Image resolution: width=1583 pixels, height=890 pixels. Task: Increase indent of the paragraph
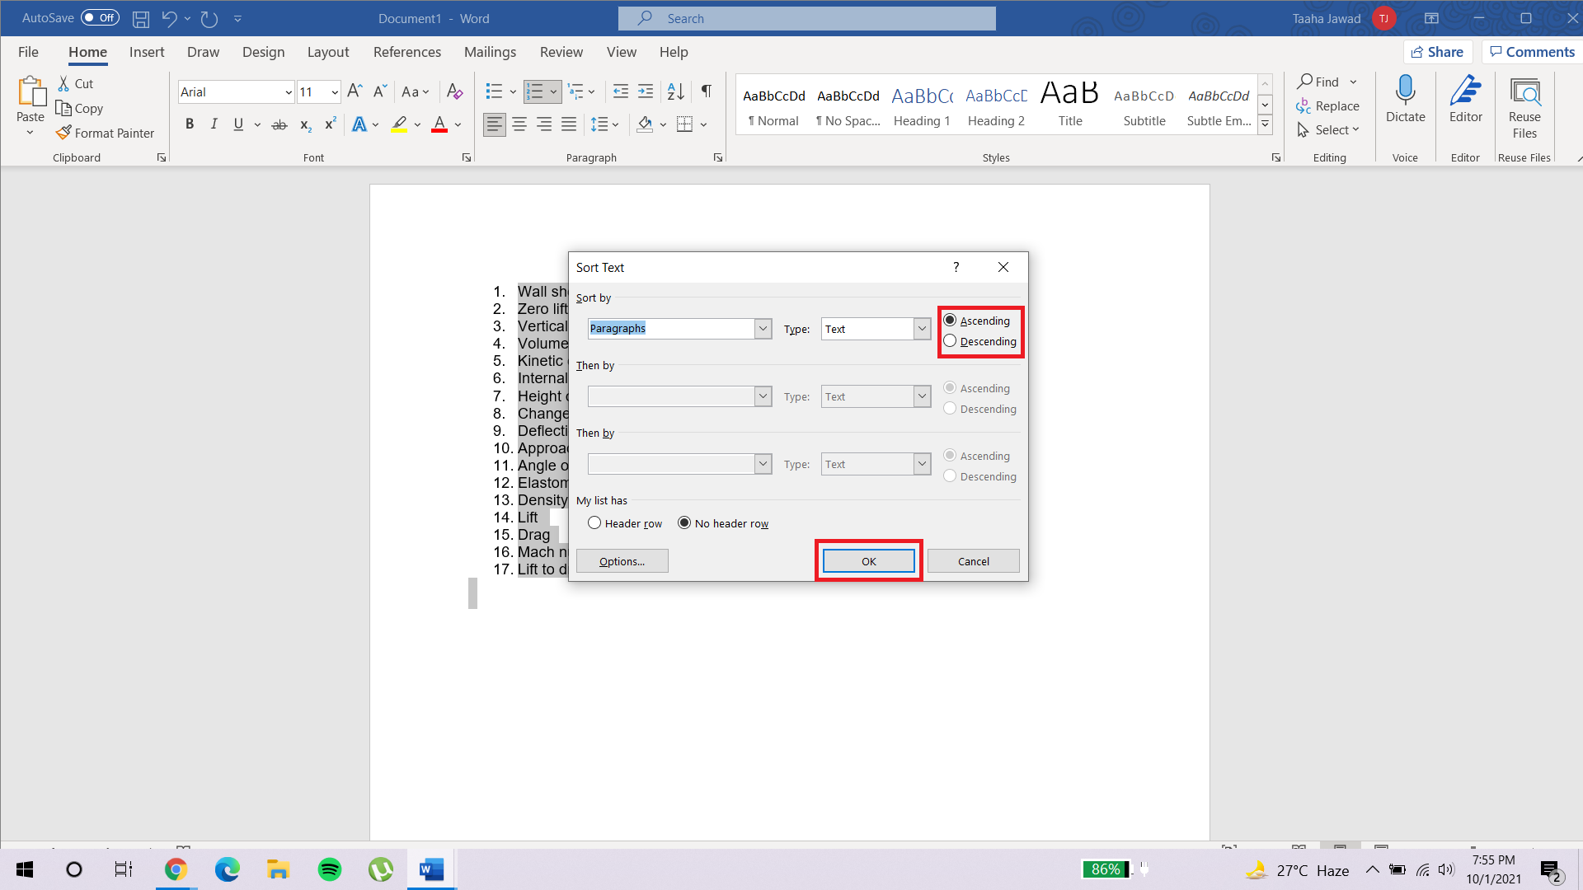646,91
